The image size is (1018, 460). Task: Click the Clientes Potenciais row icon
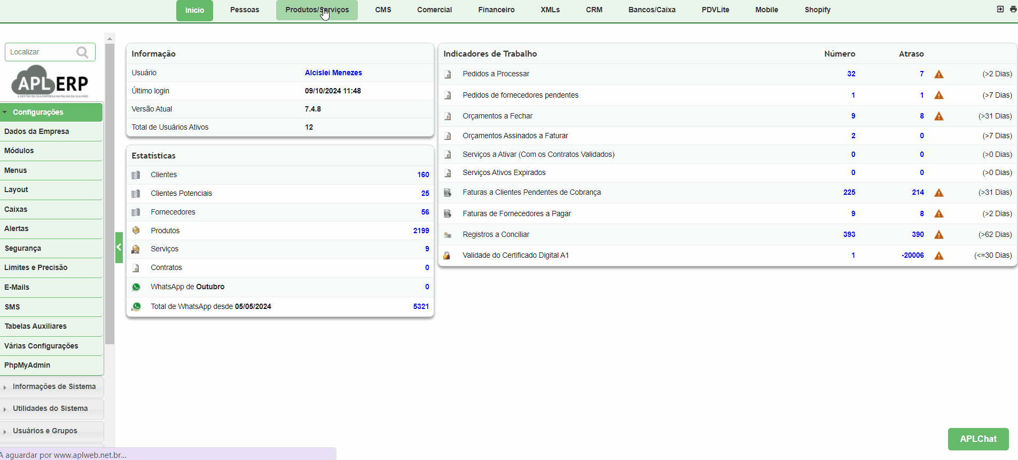pos(136,194)
